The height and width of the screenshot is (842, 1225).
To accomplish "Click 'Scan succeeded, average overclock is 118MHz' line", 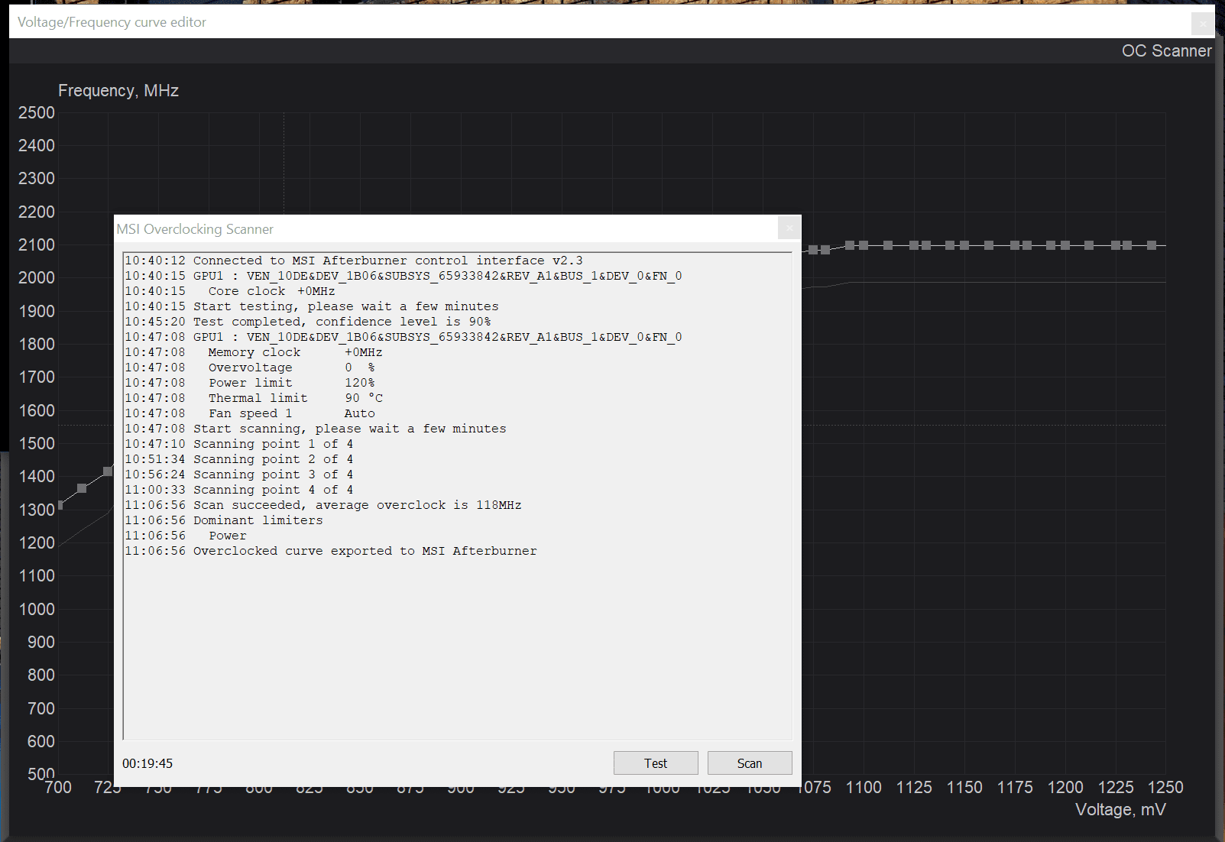I will click(x=323, y=505).
